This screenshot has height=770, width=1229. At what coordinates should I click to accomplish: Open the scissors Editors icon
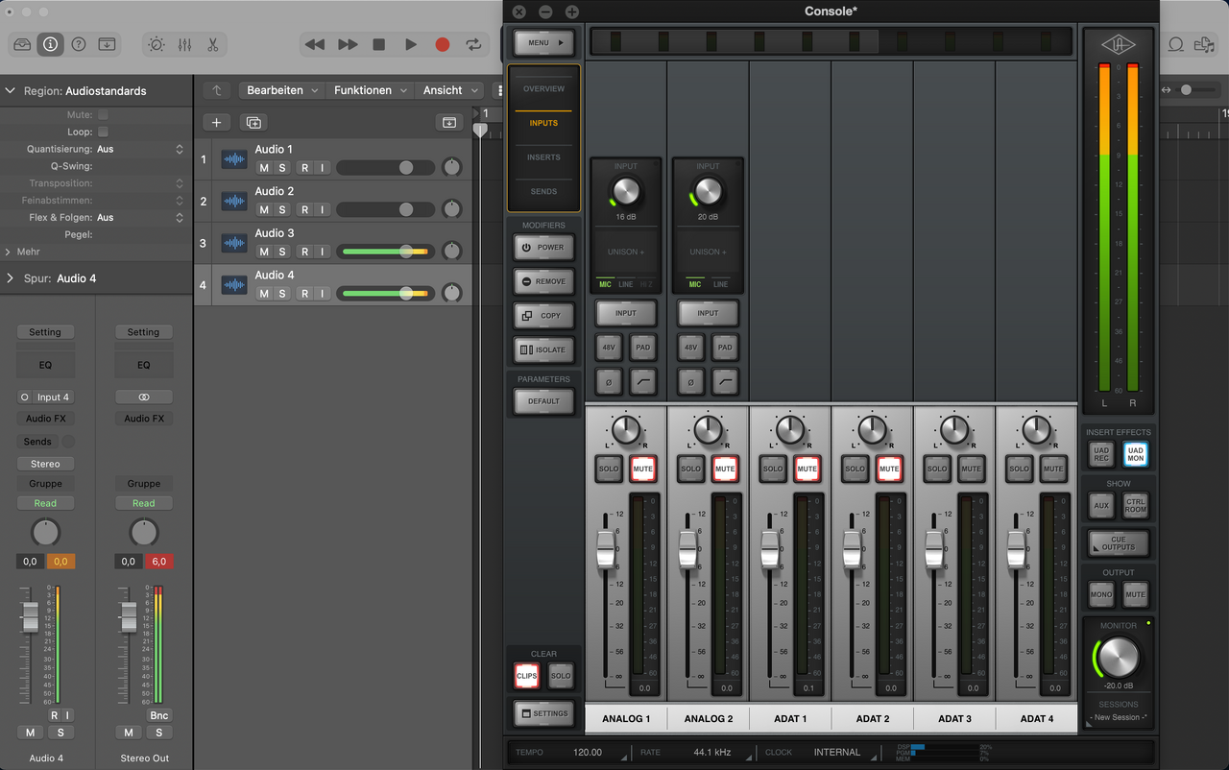click(212, 44)
